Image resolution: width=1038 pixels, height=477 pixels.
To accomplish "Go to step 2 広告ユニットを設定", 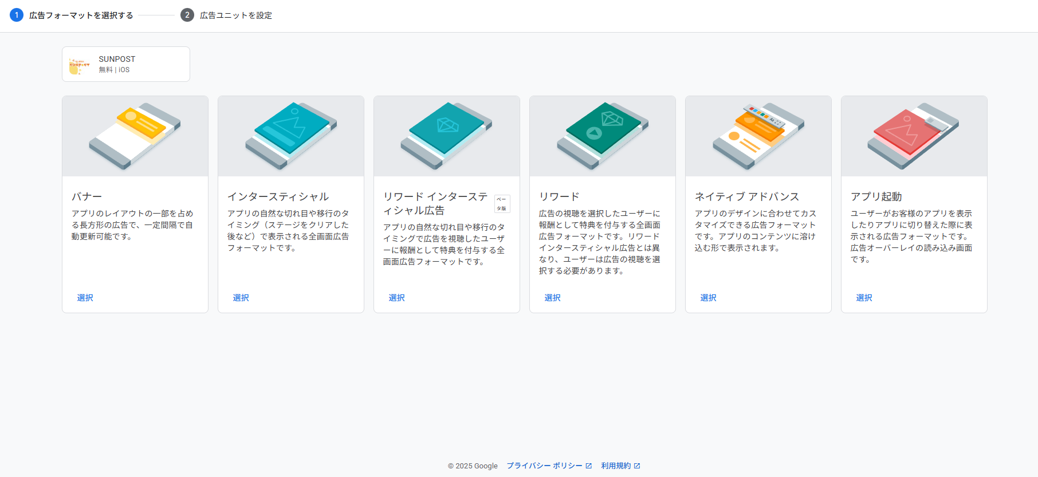I will click(235, 15).
